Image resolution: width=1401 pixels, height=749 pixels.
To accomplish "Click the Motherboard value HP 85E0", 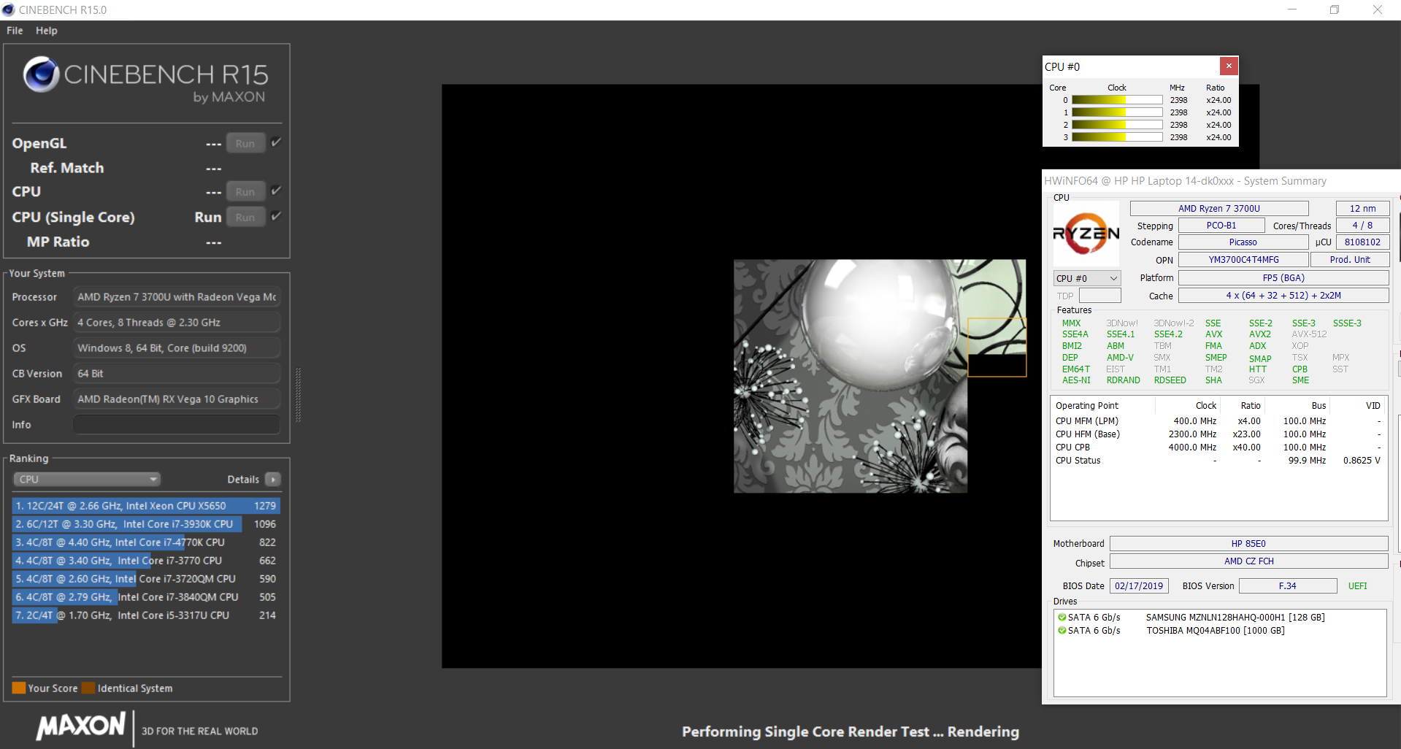I will point(1248,544).
